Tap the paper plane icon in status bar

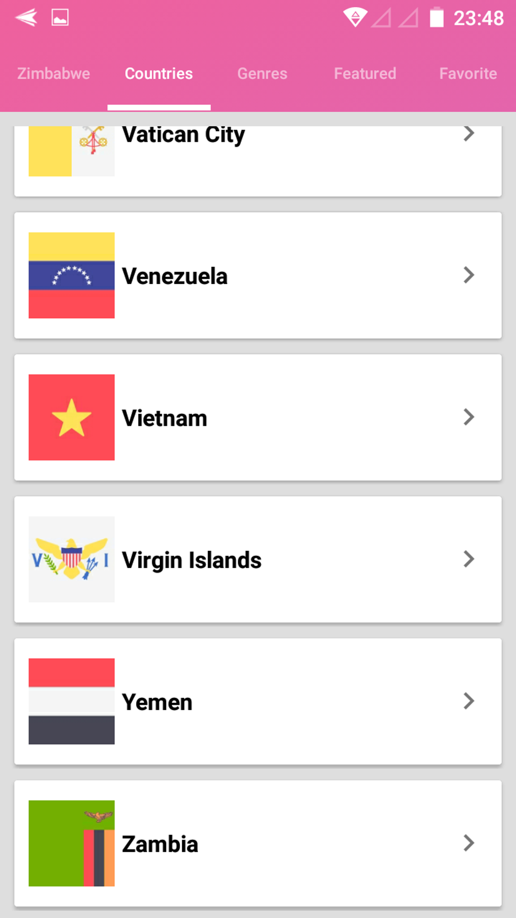coord(26,18)
